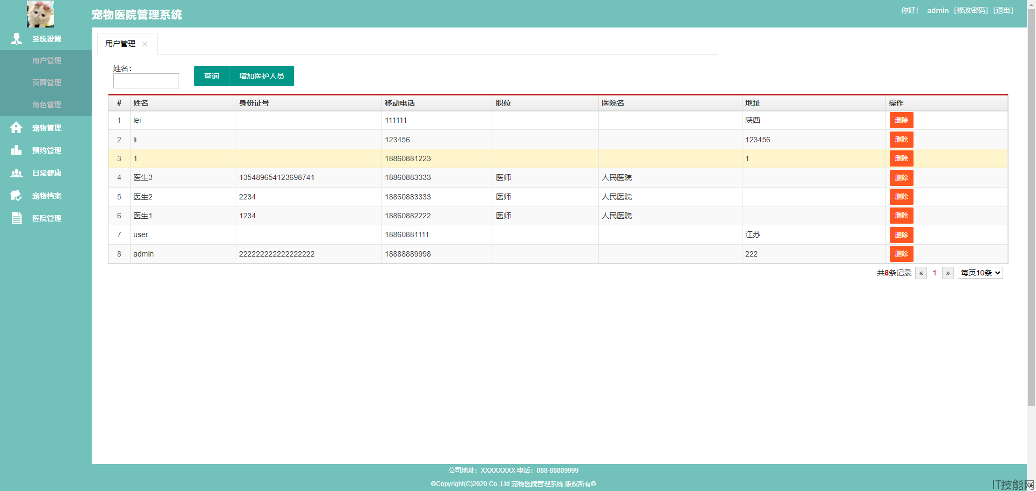Click the 身份证号 column header
This screenshot has width=1036, height=491.
[x=309, y=103]
